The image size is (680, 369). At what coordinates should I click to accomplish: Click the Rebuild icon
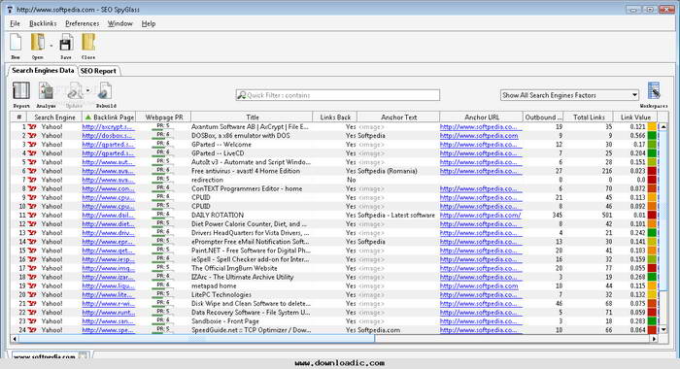pos(105,91)
